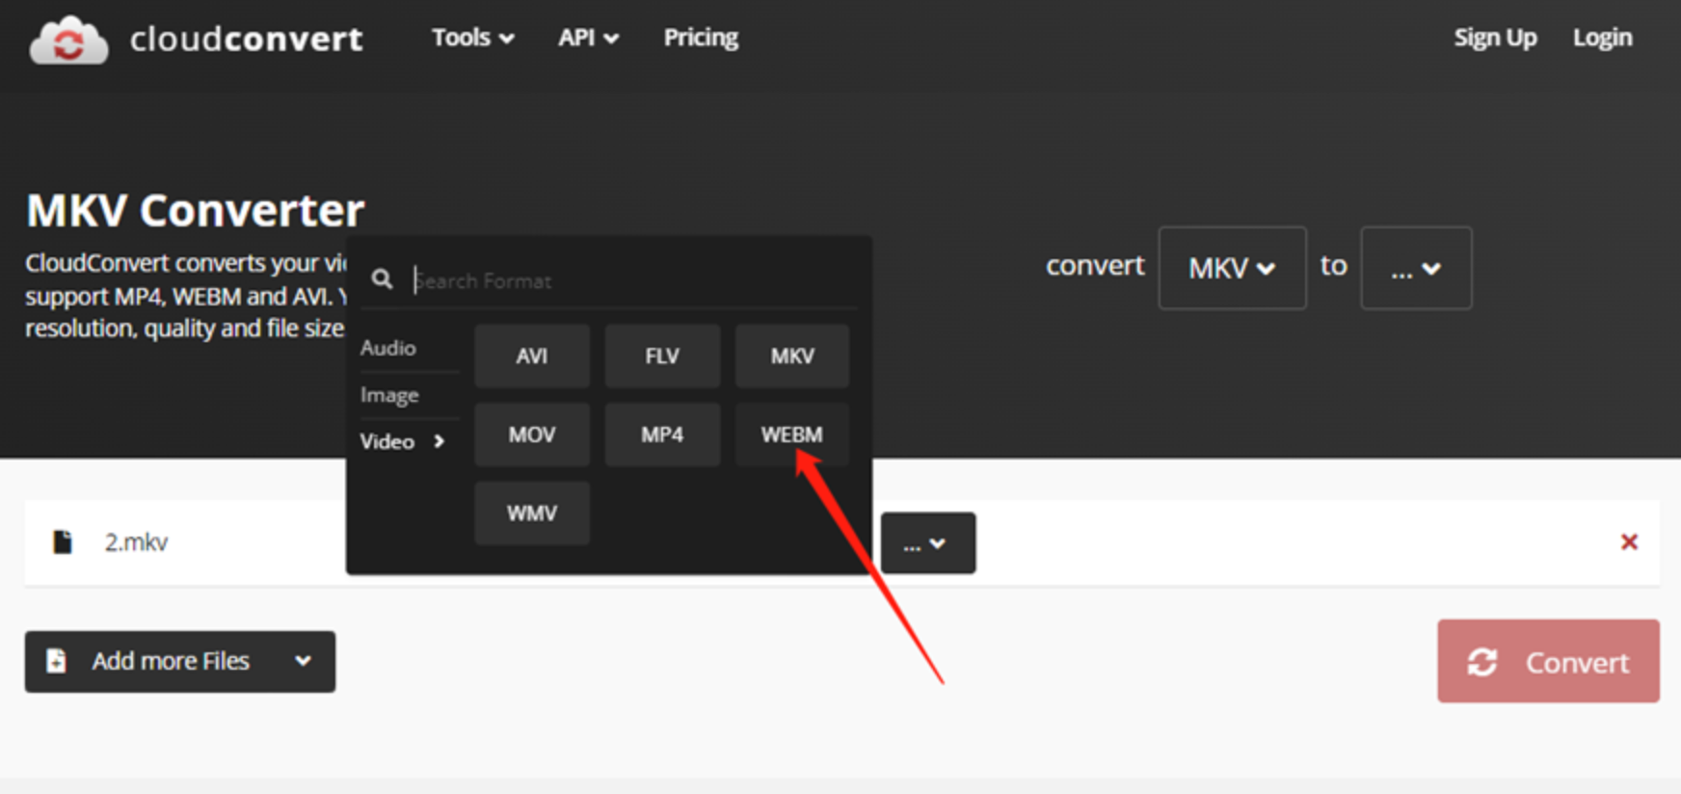Click the add-file icon on Add more Files
This screenshot has height=794, width=1681.
57,661
